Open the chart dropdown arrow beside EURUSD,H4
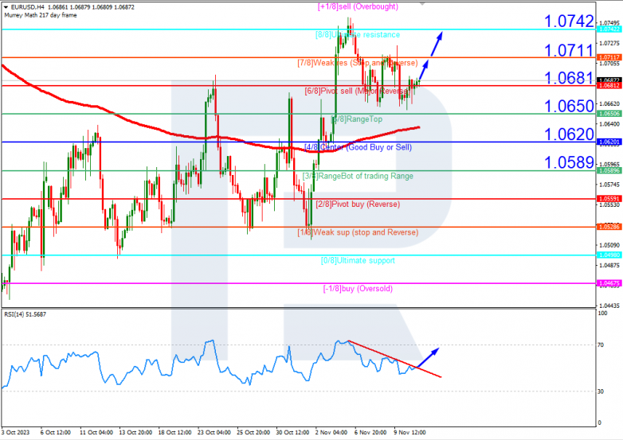The image size is (623, 440). click(x=6, y=7)
